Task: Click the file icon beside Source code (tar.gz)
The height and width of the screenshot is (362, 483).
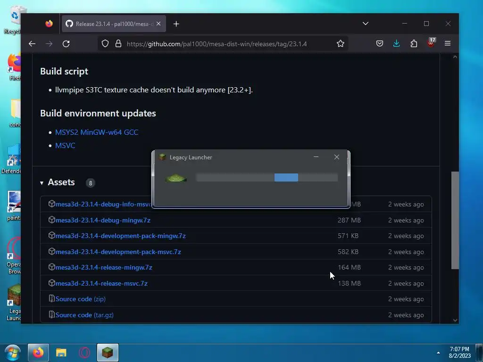Action: (x=52, y=314)
